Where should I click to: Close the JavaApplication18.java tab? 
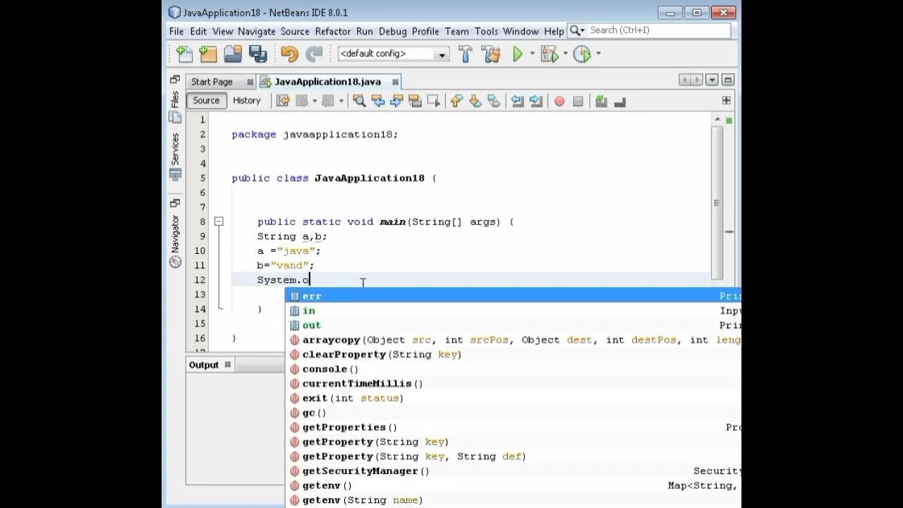point(395,82)
